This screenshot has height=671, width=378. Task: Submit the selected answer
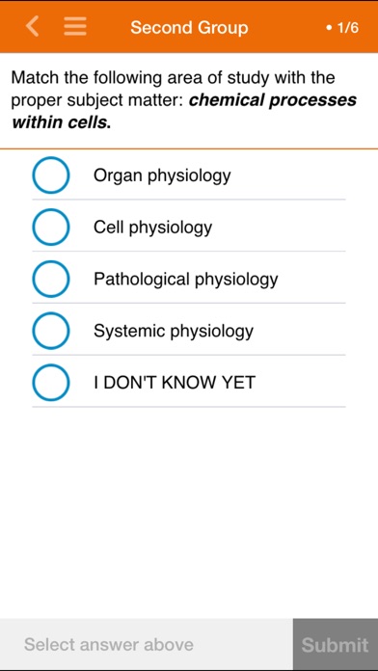(x=336, y=644)
